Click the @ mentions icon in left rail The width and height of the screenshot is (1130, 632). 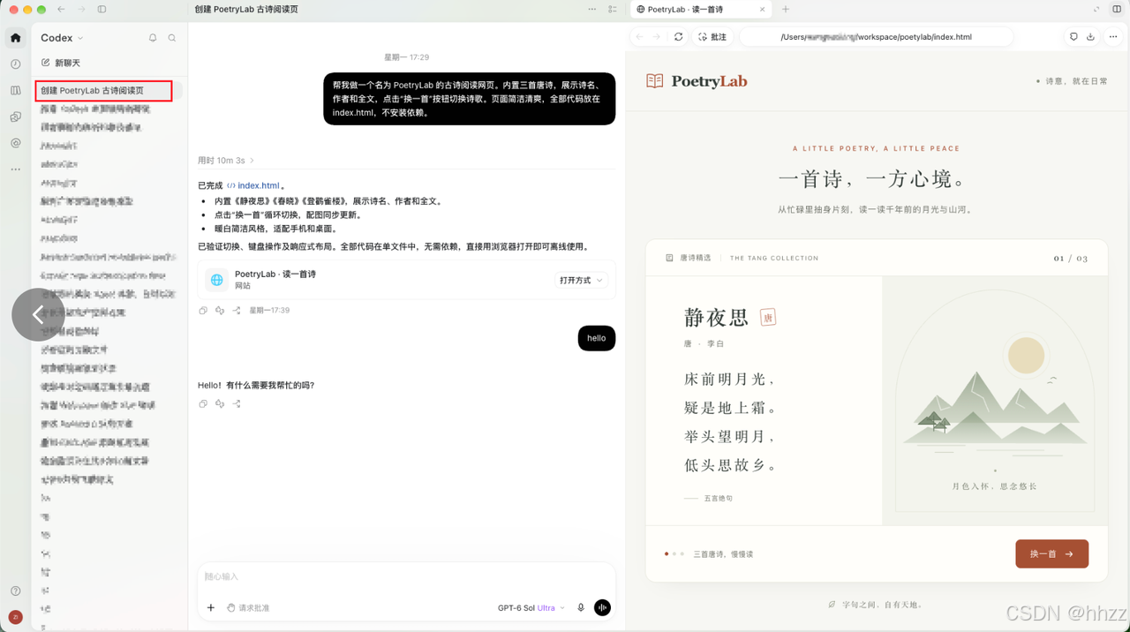tap(15, 143)
